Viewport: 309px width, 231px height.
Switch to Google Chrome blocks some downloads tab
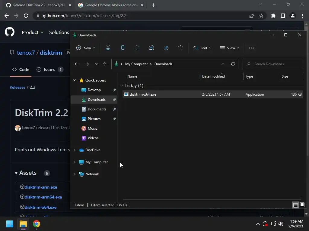(111, 5)
